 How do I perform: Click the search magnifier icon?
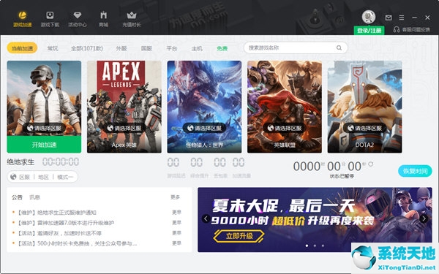[339, 47]
